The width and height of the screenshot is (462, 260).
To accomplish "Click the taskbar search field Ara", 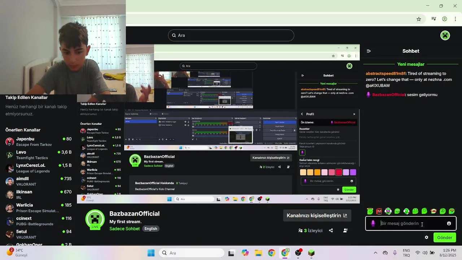I will tap(192, 253).
